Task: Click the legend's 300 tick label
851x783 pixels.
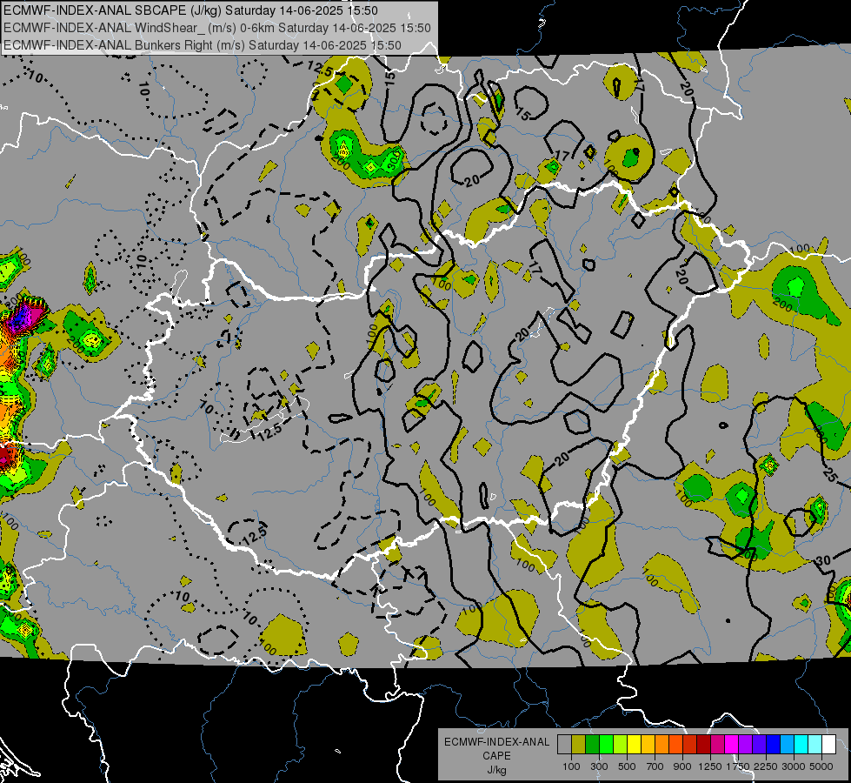Action: coord(599,766)
